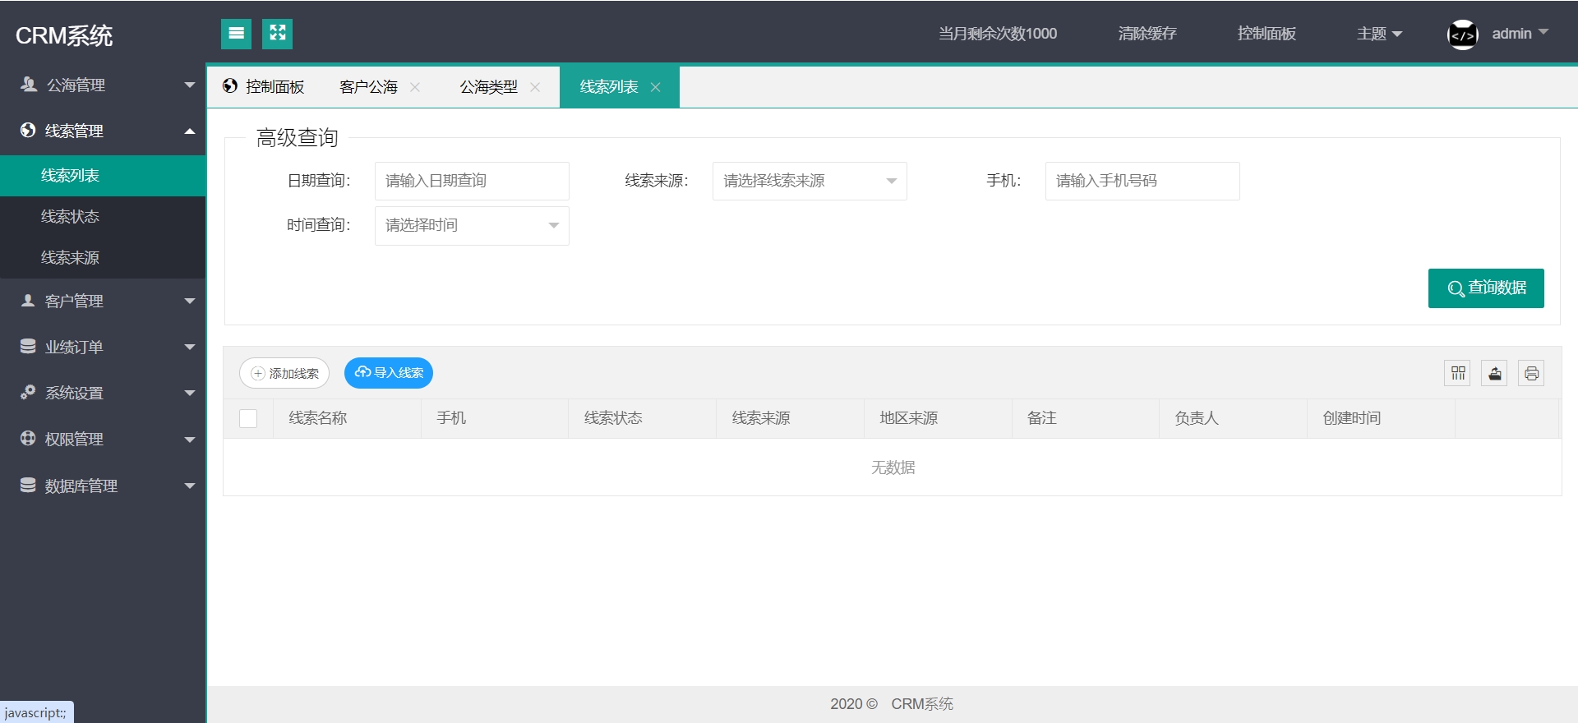Click the 查询数据 search button
Viewport: 1578px width, 723px height.
tap(1486, 288)
